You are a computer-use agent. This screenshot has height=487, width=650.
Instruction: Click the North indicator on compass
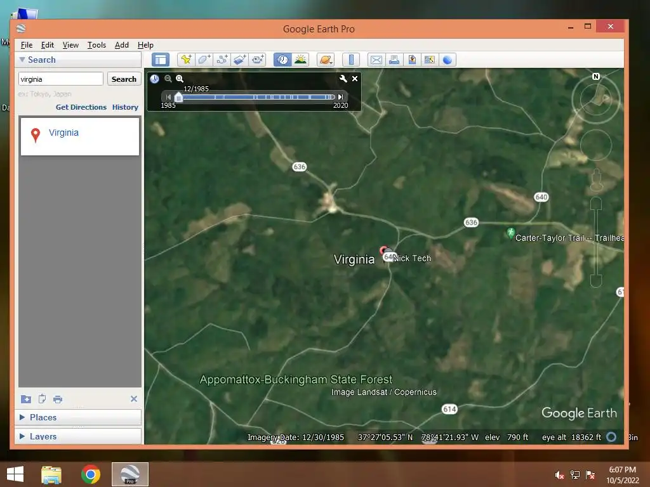click(x=595, y=77)
